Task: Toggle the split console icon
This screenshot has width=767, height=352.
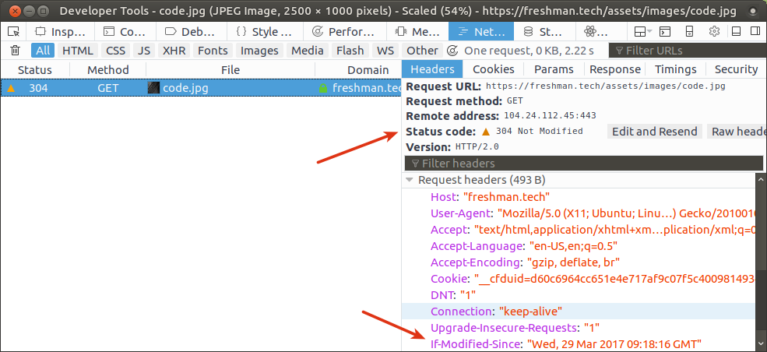Action: tap(664, 32)
